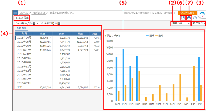Image resolution: width=206 pixels, height=111 pixels.
Task: Click the 当期 column header
Action: [x=42, y=34]
